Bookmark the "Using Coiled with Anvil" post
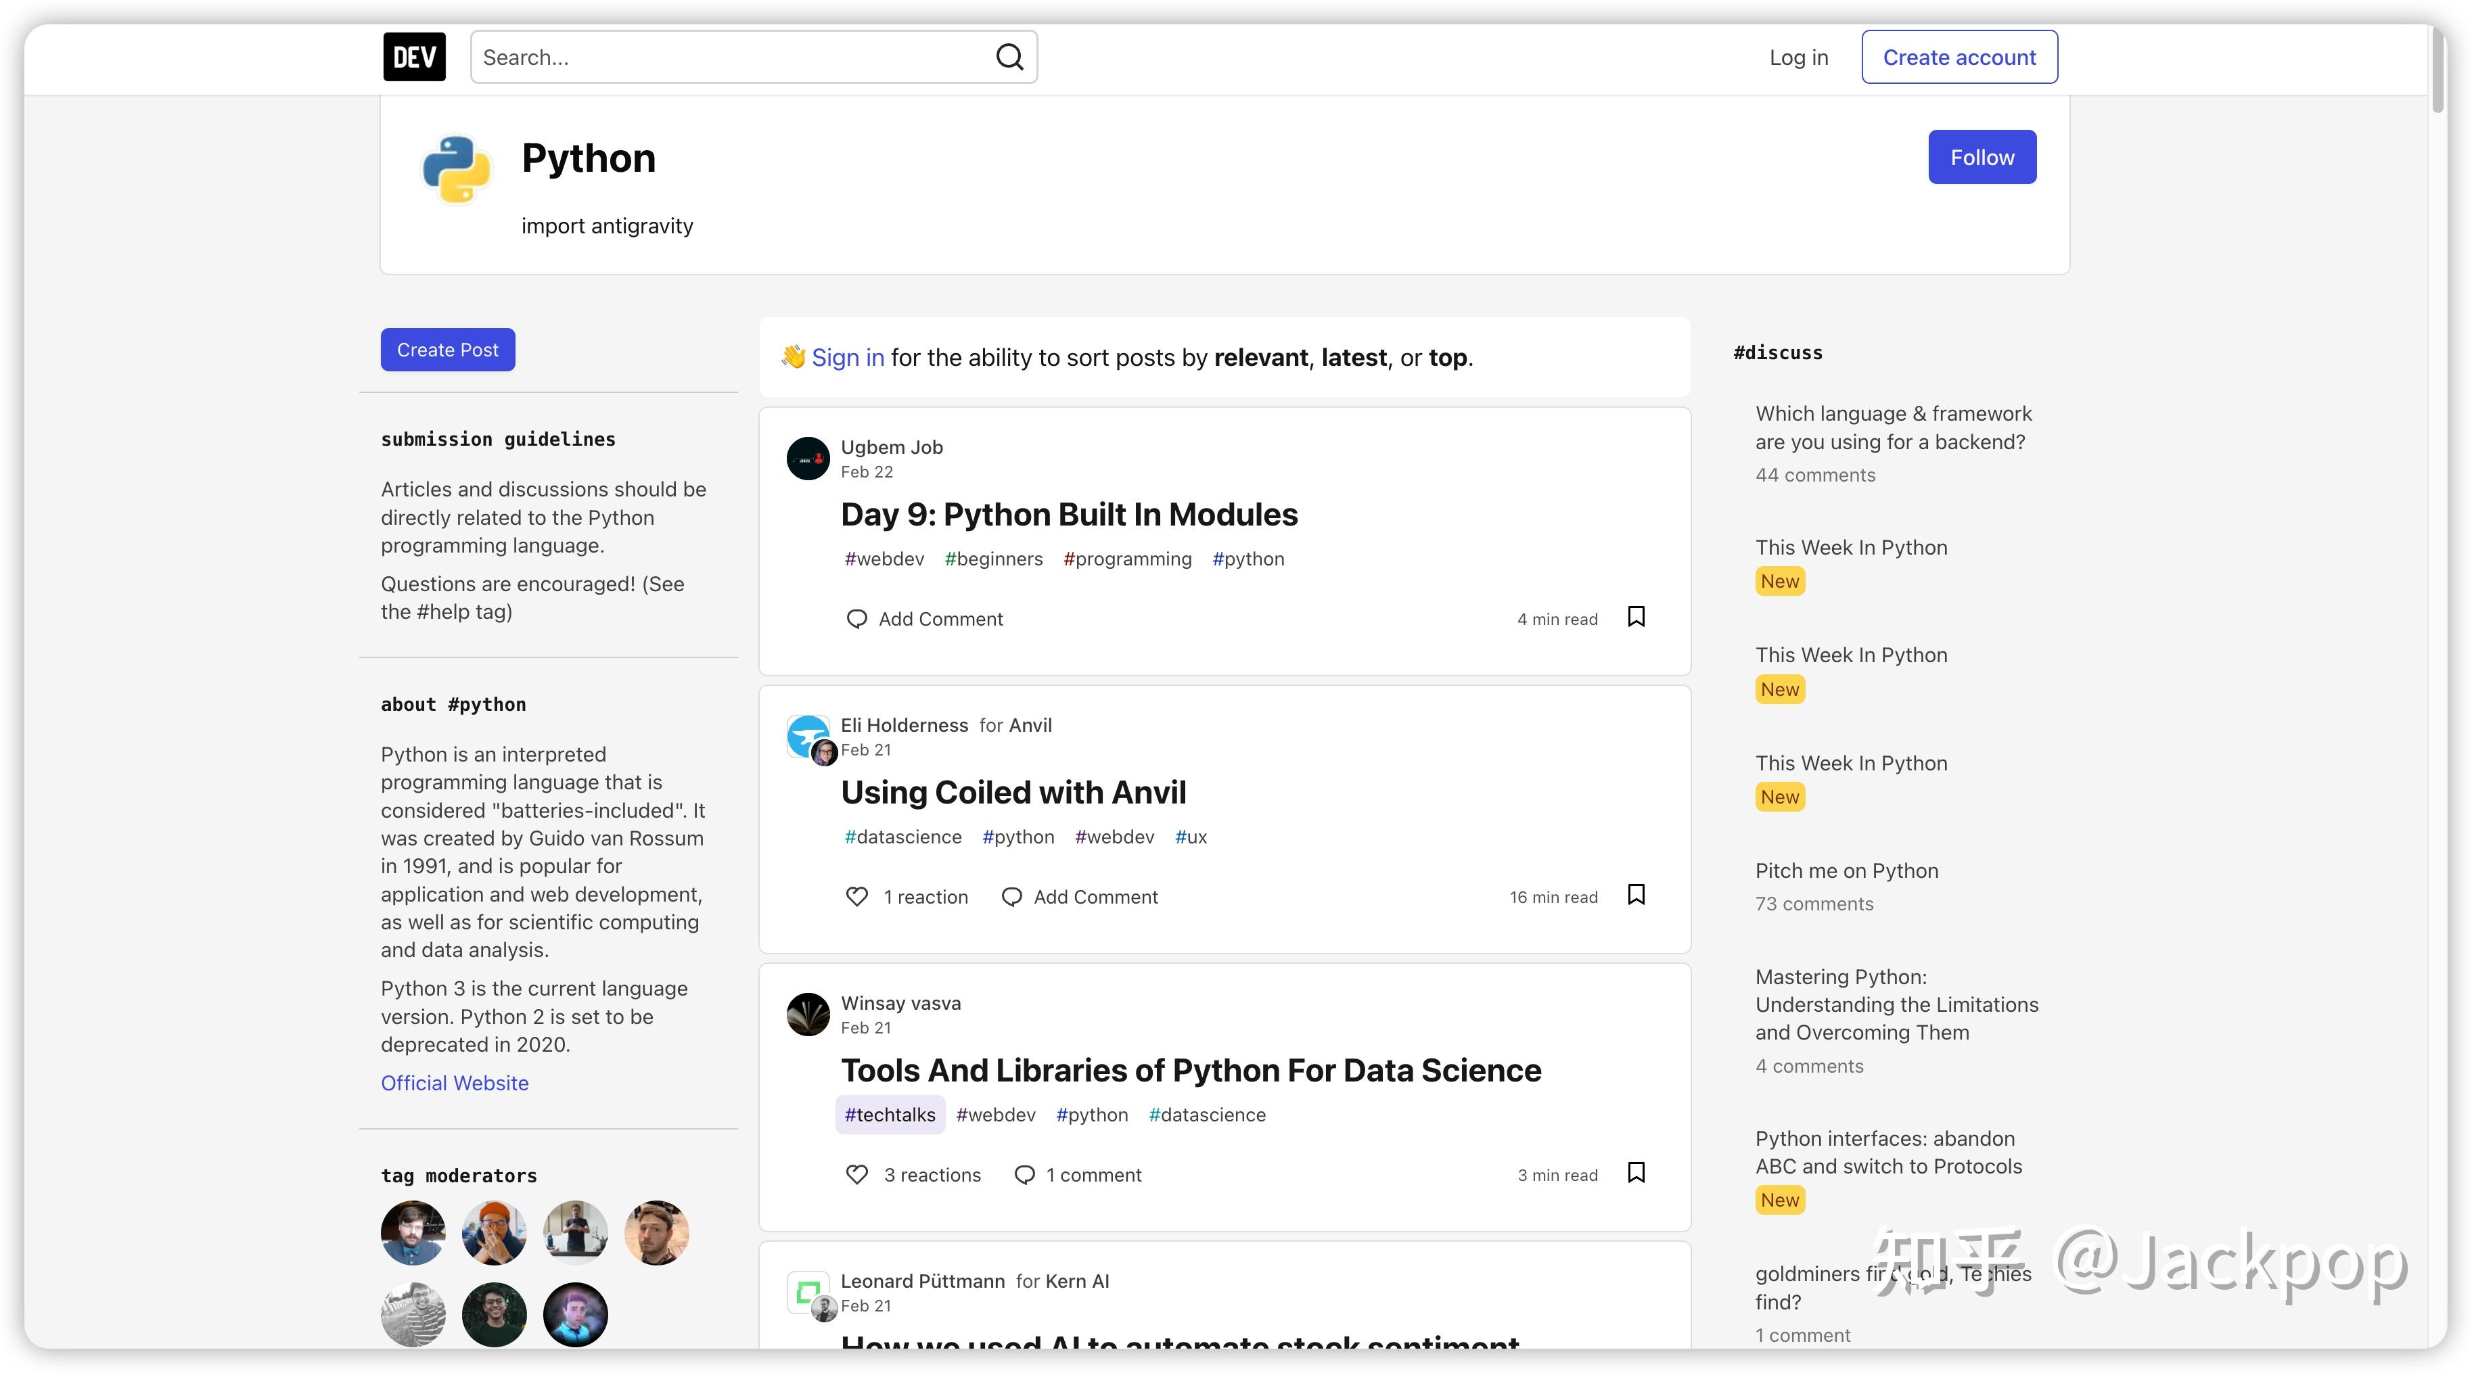The width and height of the screenshot is (2472, 1373). coord(1637,894)
